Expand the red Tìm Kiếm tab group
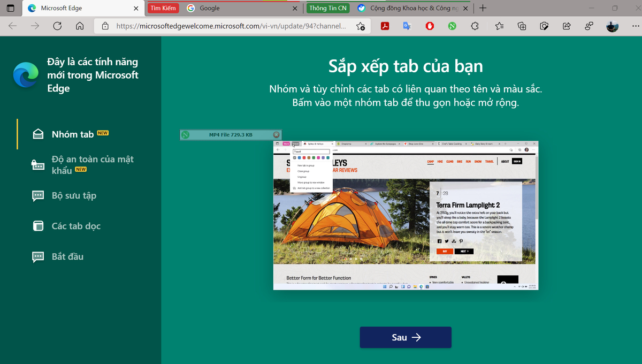The height and width of the screenshot is (364, 642). (x=163, y=8)
